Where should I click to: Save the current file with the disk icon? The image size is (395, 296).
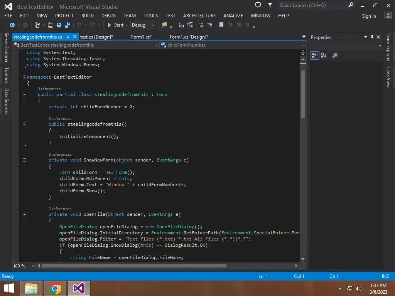[59, 25]
